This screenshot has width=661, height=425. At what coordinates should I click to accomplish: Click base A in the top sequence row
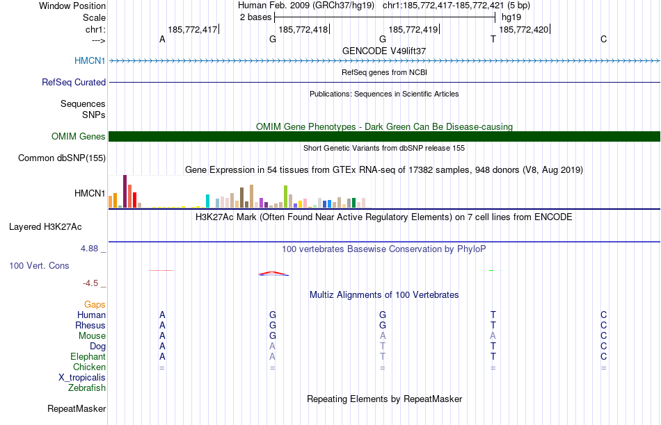coord(162,39)
